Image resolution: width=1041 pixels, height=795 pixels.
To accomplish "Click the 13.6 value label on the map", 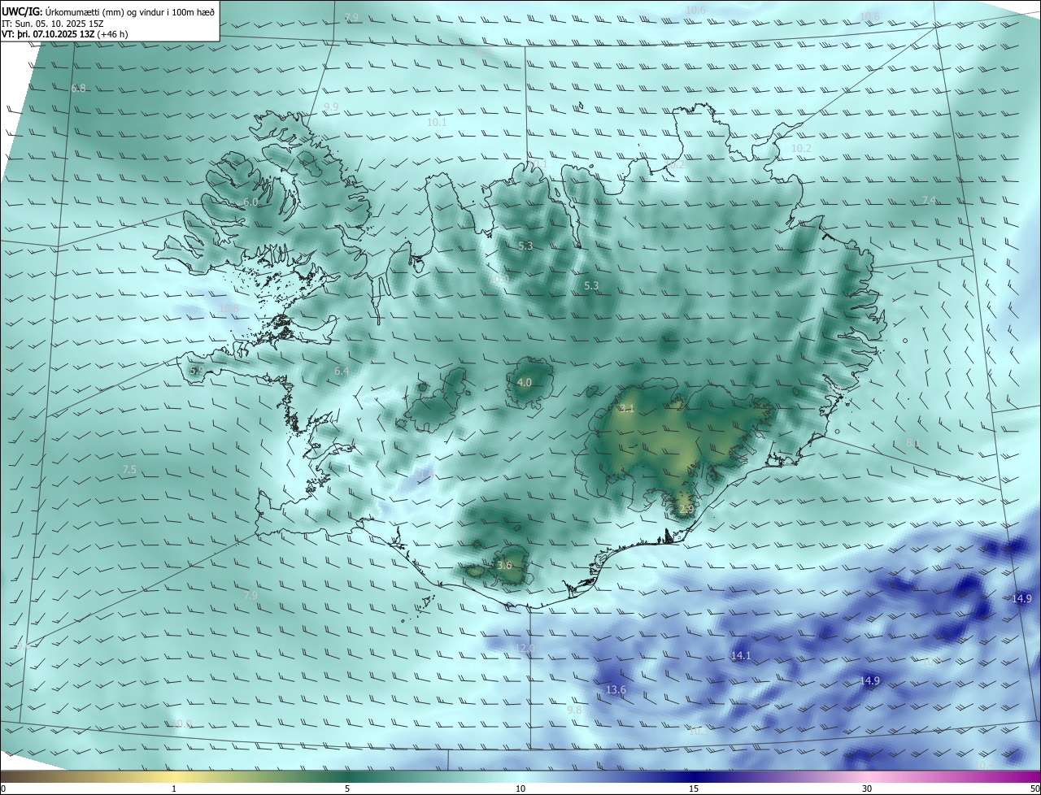I will tap(616, 689).
